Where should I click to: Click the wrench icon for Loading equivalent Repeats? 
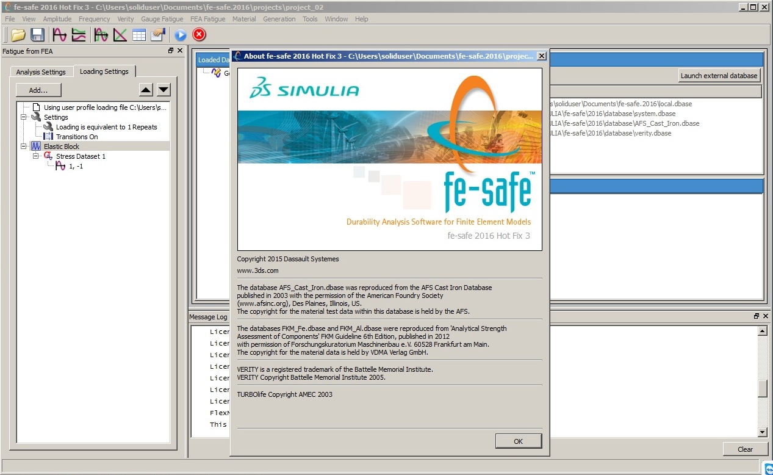(48, 127)
